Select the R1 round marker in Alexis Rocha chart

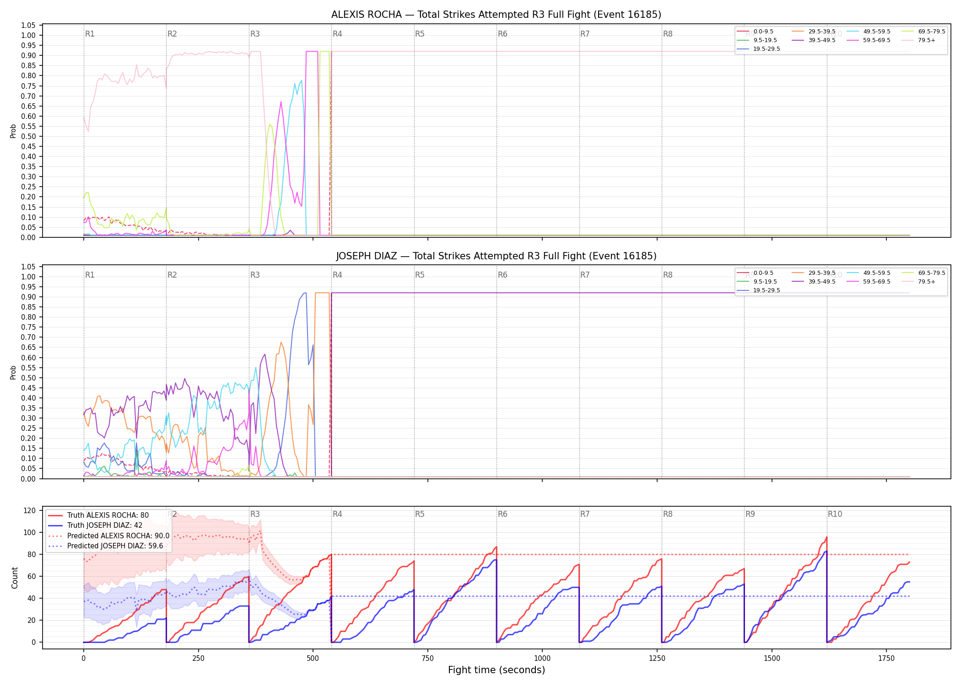pyautogui.click(x=90, y=34)
